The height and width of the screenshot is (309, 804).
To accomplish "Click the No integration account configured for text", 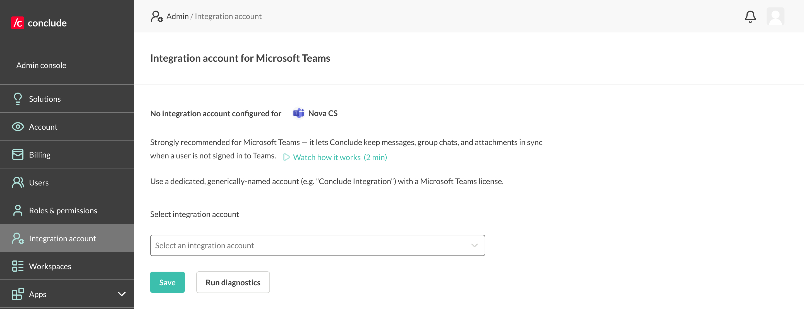I will tap(216, 114).
